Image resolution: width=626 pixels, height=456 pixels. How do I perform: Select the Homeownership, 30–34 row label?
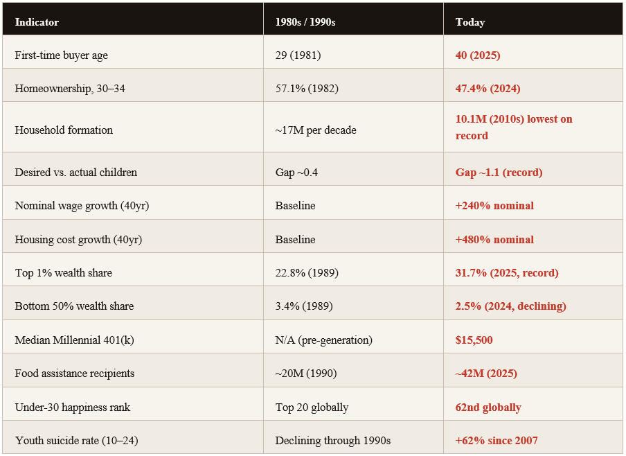70,88
